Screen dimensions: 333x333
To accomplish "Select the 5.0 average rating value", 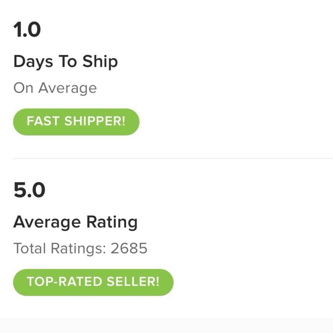I will [29, 190].
